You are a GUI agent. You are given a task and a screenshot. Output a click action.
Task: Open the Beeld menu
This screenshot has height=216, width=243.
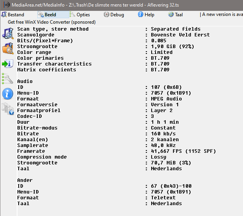coord(47,14)
